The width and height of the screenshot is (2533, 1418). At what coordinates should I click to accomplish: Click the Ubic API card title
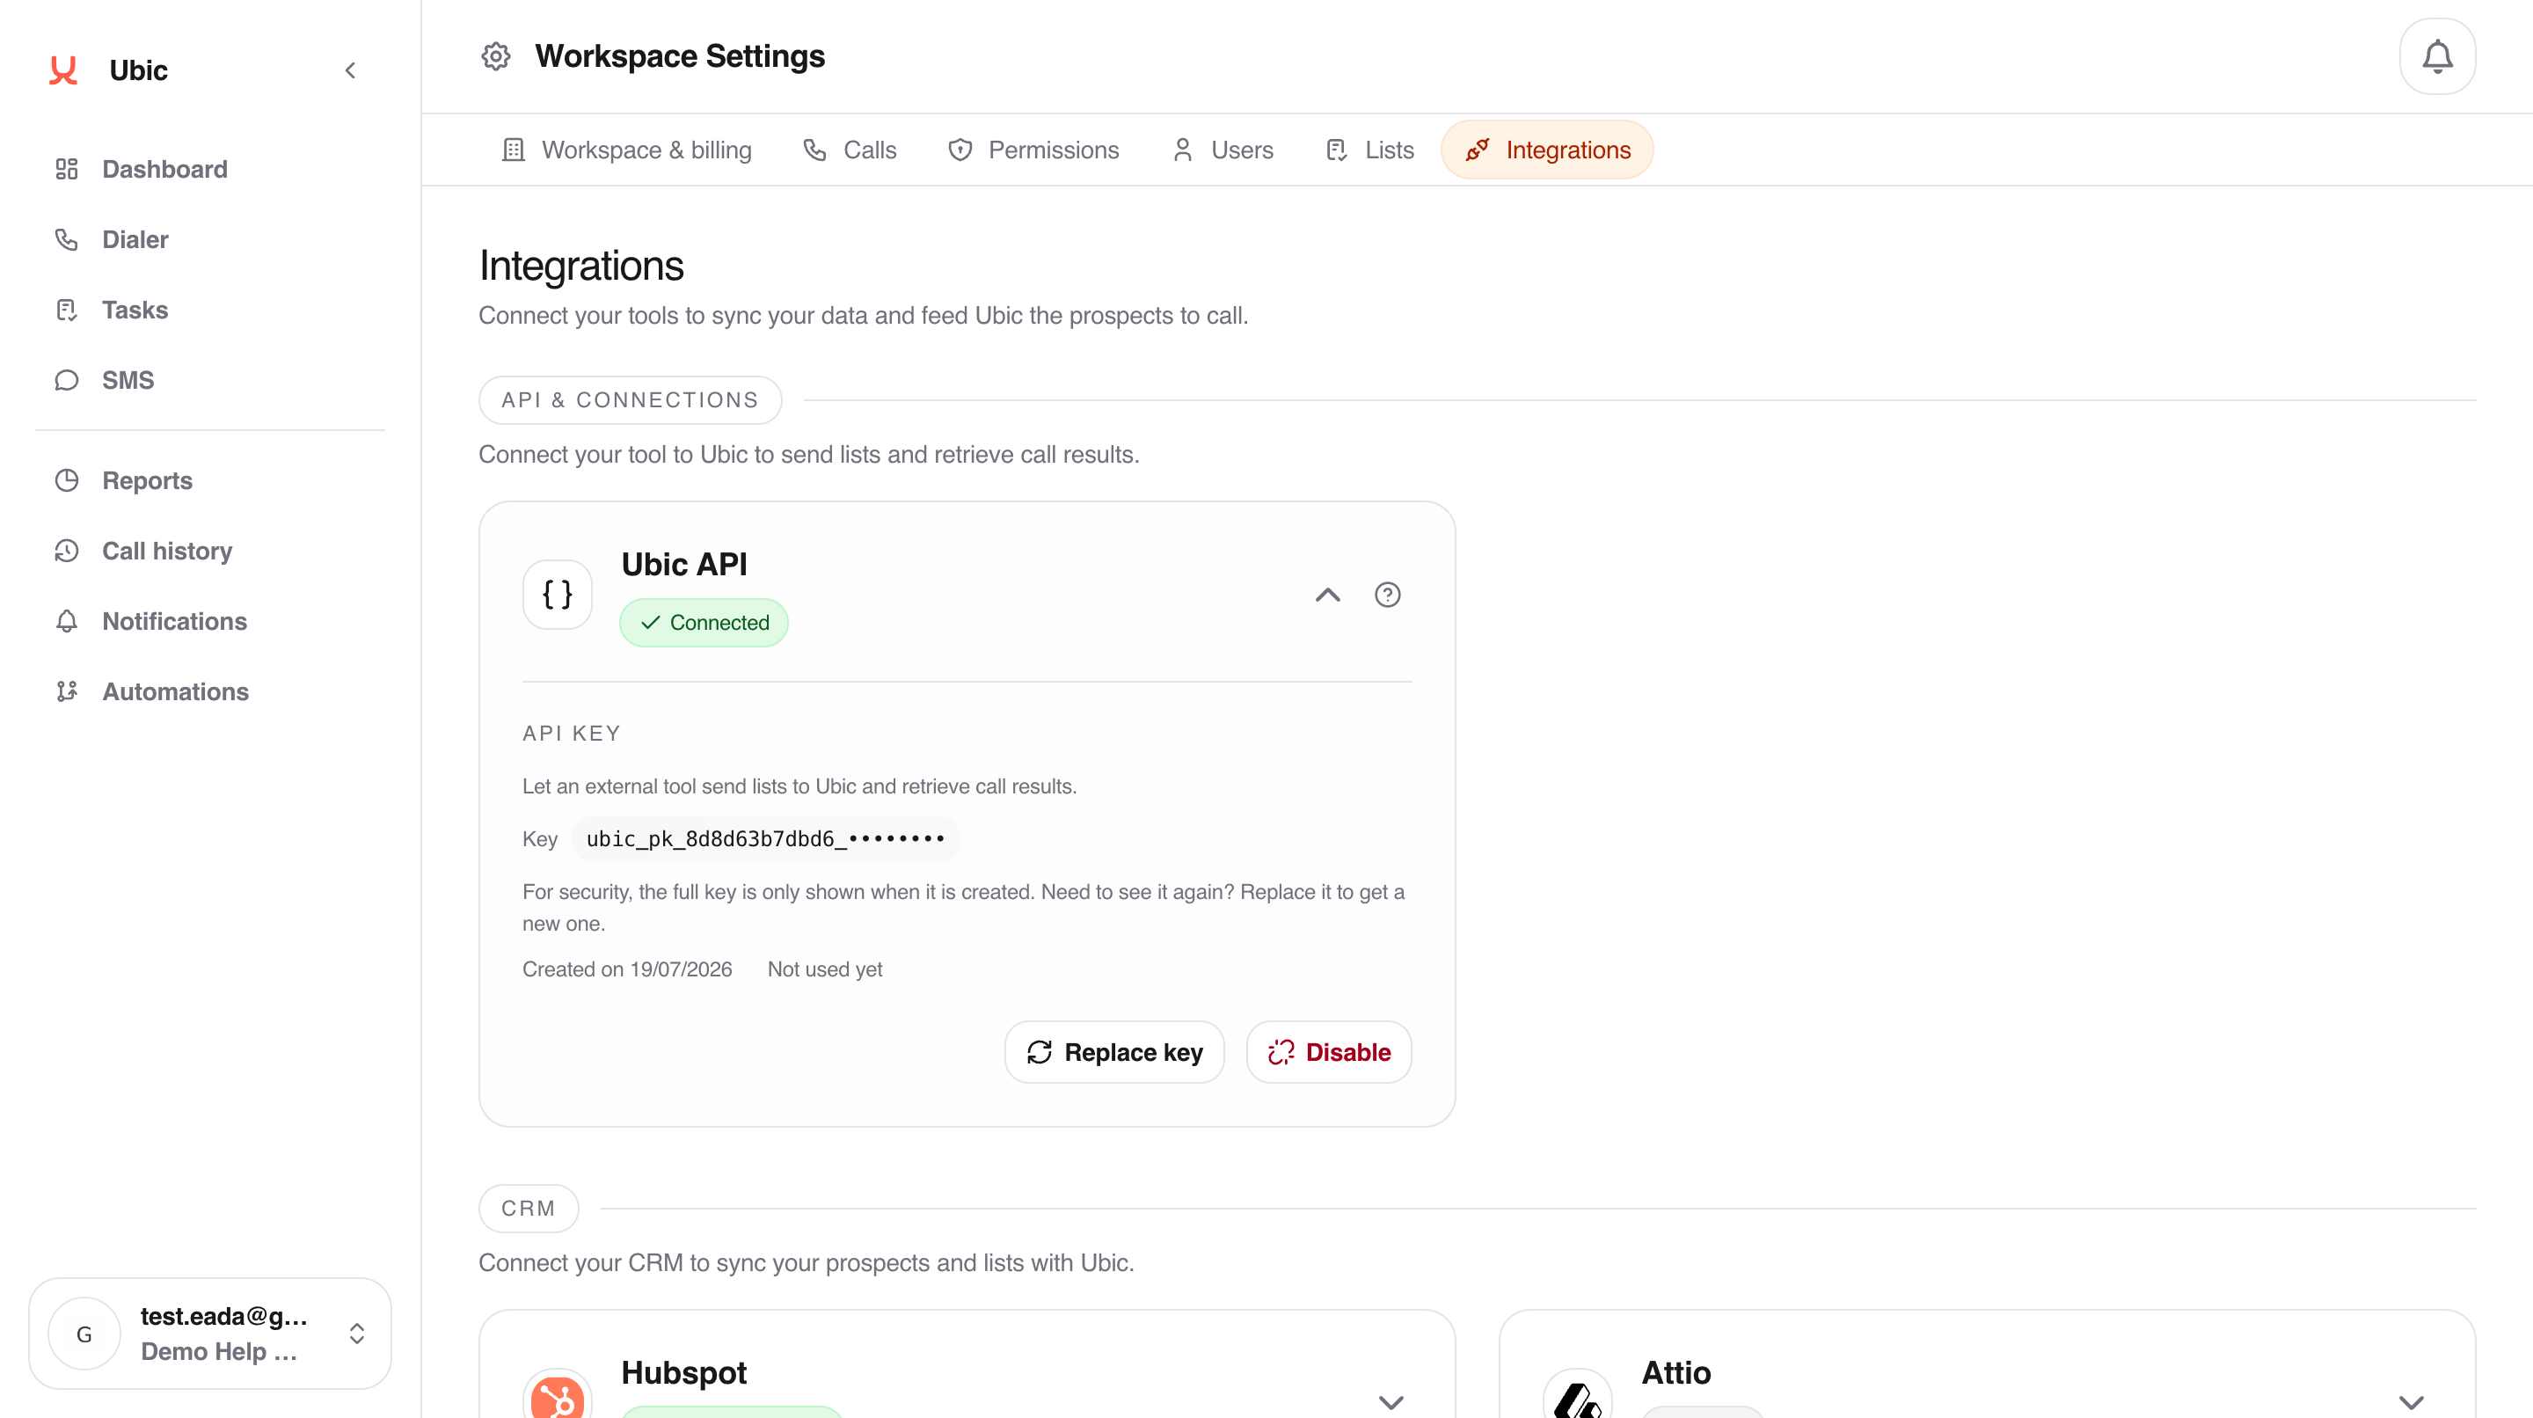(684, 565)
